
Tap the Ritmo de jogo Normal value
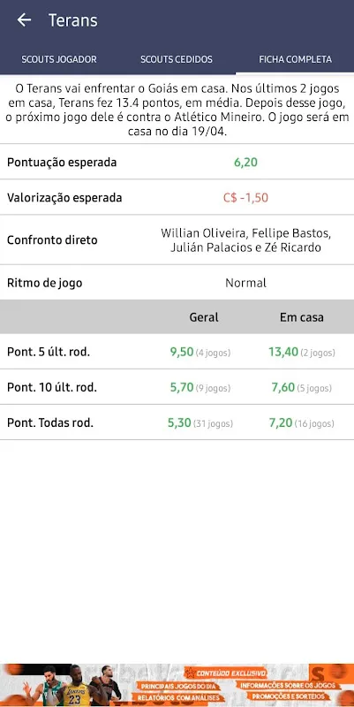(x=245, y=283)
